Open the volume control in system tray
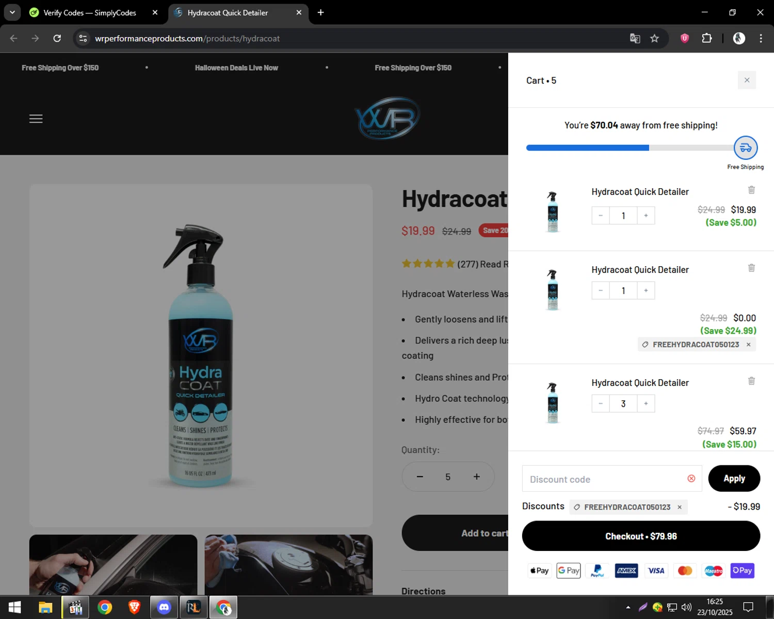The height and width of the screenshot is (619, 774). (x=686, y=607)
